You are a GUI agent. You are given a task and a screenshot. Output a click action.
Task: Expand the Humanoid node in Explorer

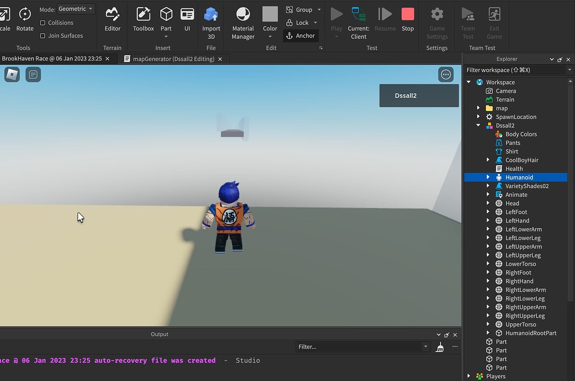(x=488, y=177)
